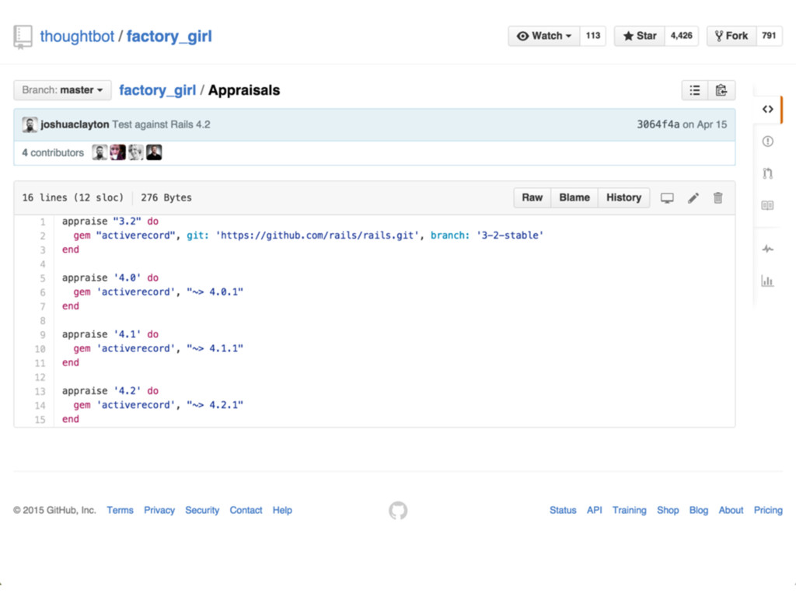Click the third contributor avatar

(135, 152)
